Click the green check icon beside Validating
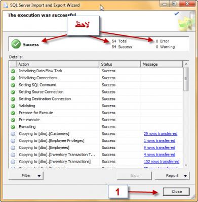The image size is (198, 202). (13, 106)
